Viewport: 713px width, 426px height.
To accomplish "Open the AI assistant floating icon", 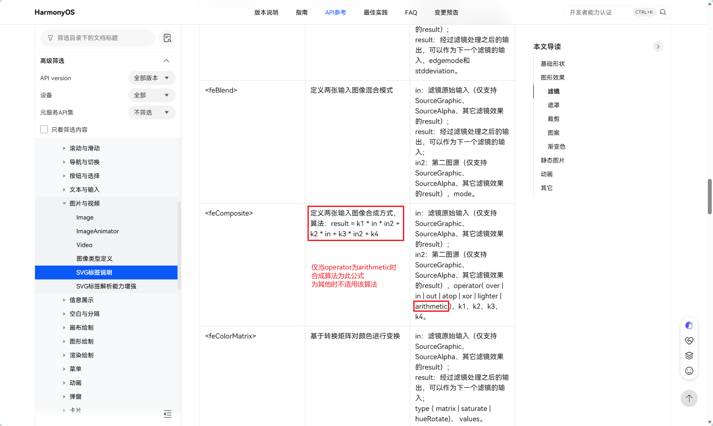I will click(x=689, y=326).
